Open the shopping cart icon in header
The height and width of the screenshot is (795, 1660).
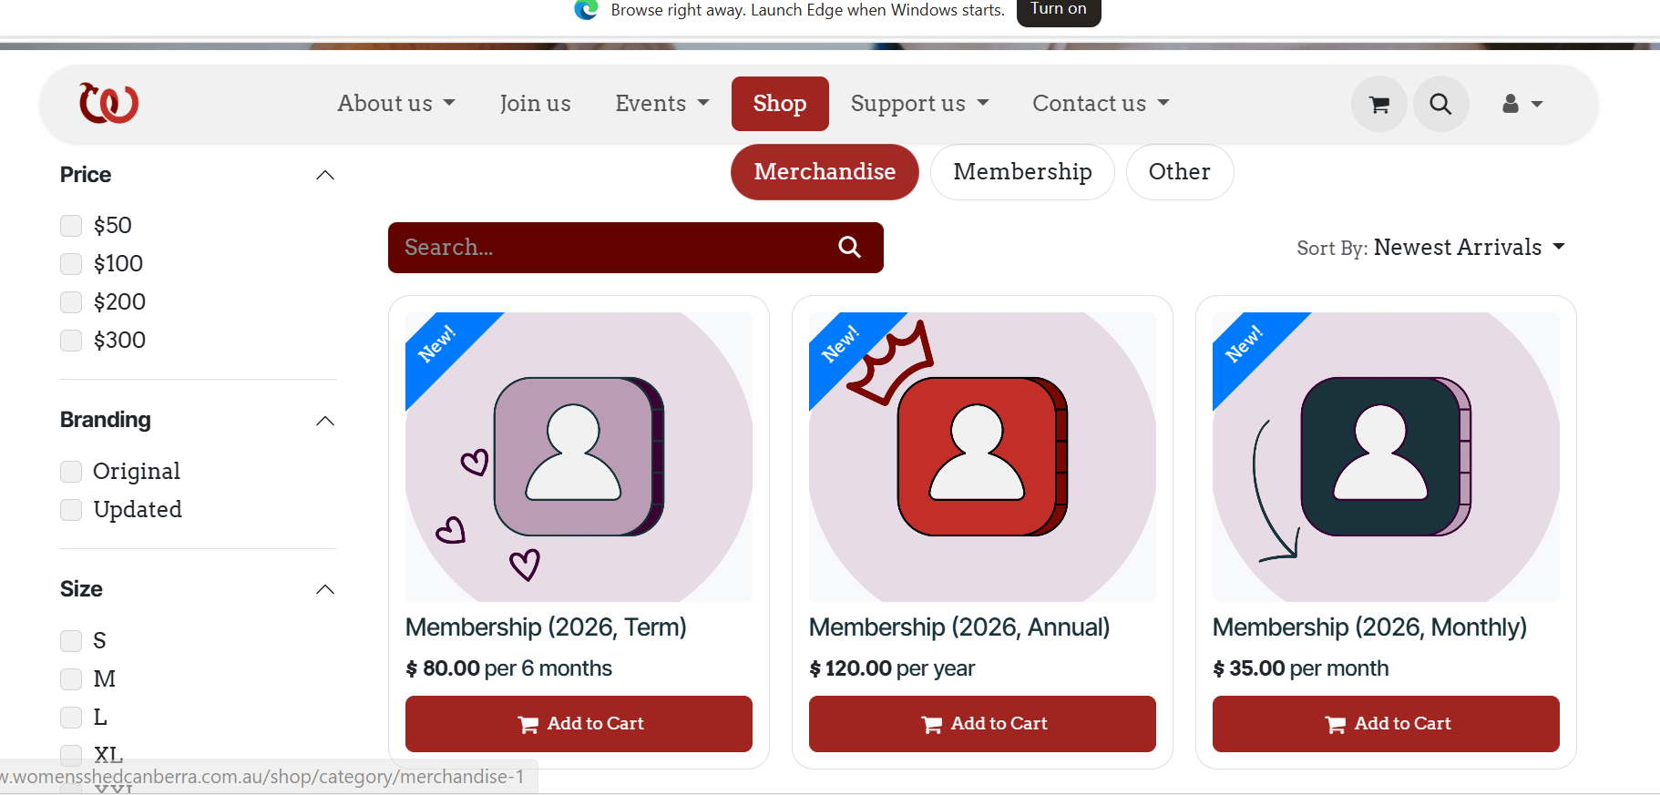coord(1379,104)
